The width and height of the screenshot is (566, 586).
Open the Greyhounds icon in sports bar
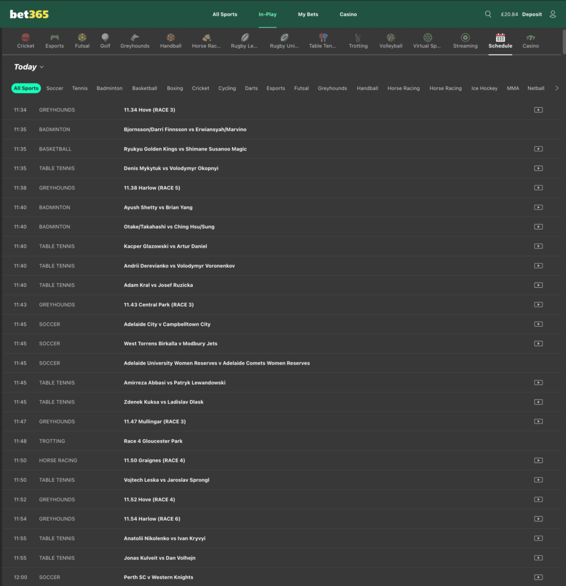tap(135, 37)
